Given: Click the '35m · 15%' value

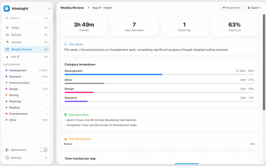Looking at the screenshot, I should click(247, 89).
